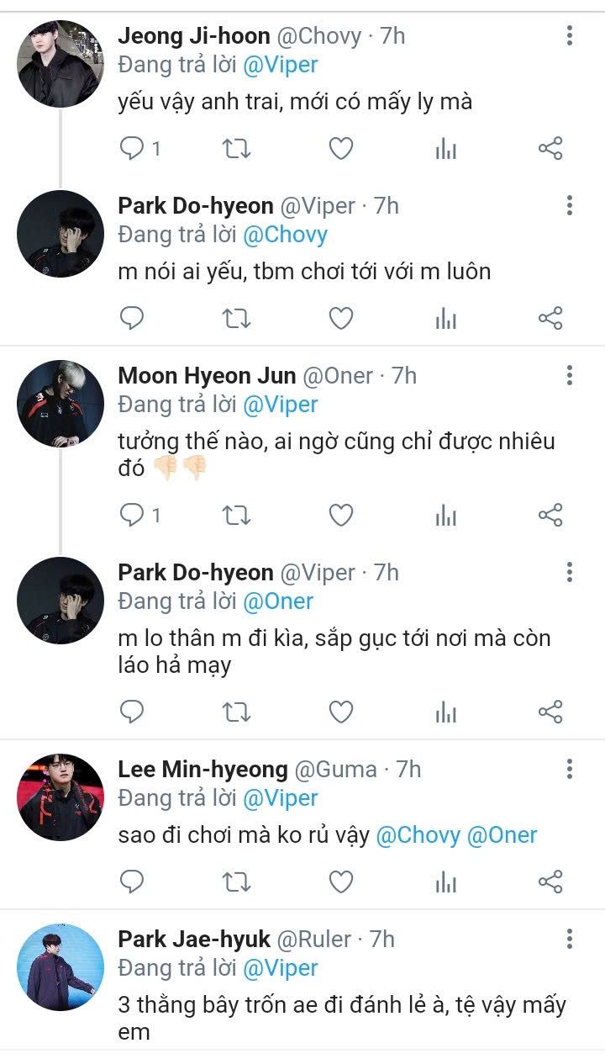The height and width of the screenshot is (1059, 605).
Task: Retweet Moon Hyeon Jun's thumbs-down reply
Action: (236, 515)
